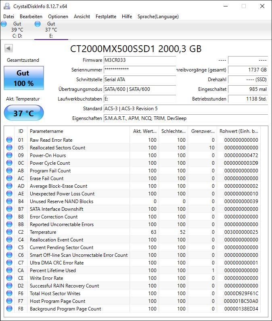
Task: Click the Eigenschaften features field
Action: pyautogui.click(x=186, y=118)
